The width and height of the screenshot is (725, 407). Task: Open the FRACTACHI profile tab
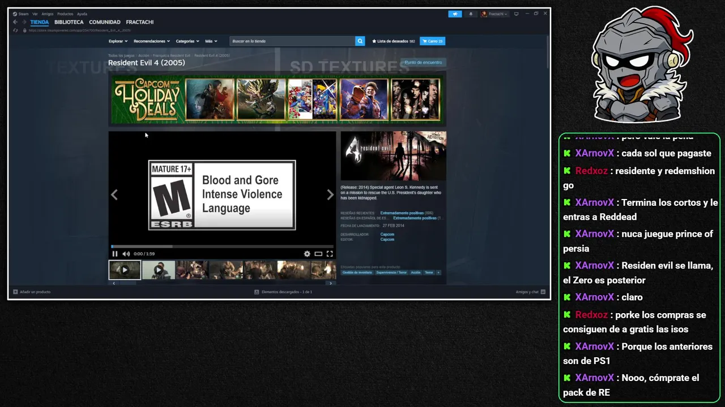coord(140,22)
